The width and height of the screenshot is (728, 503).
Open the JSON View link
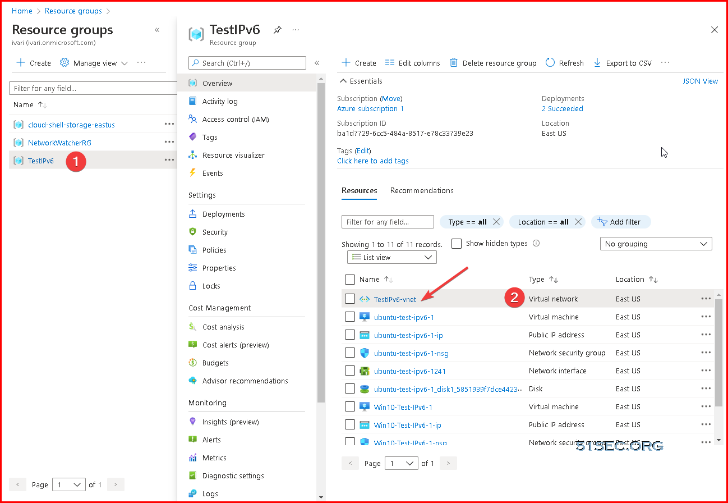(x=700, y=81)
